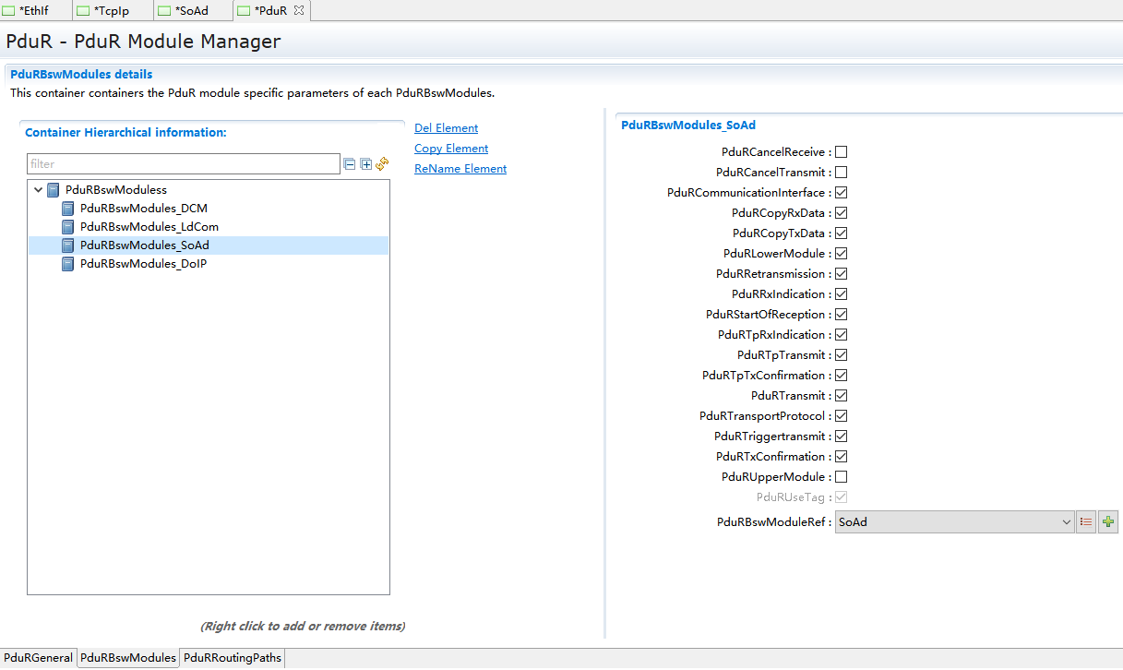
Task: Click the ReName Element link
Action: point(460,169)
